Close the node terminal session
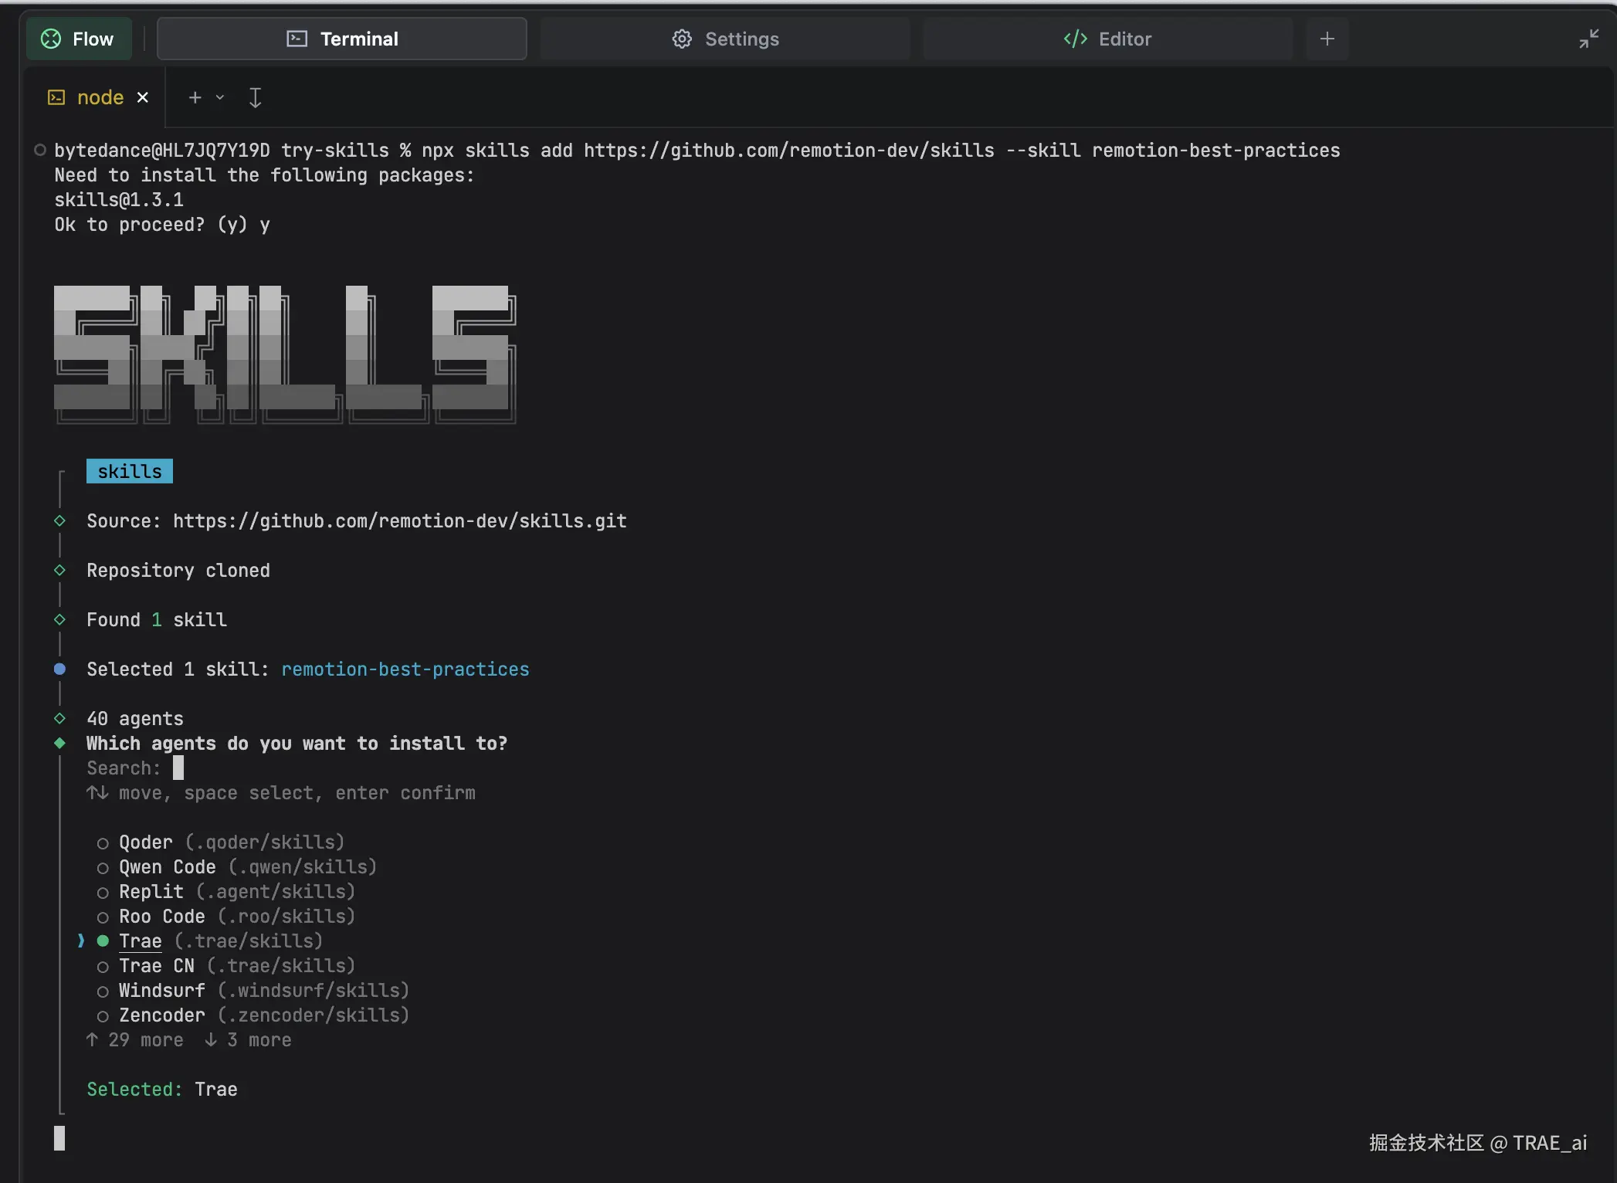This screenshot has height=1183, width=1617. [143, 97]
